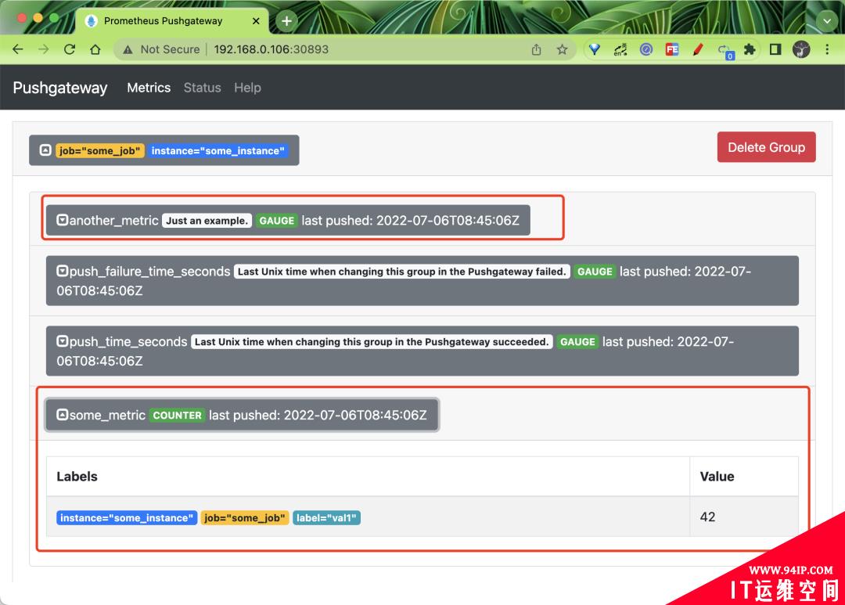845x605 pixels.
Task: Click the Not Secure warning icon
Action: (x=128, y=49)
